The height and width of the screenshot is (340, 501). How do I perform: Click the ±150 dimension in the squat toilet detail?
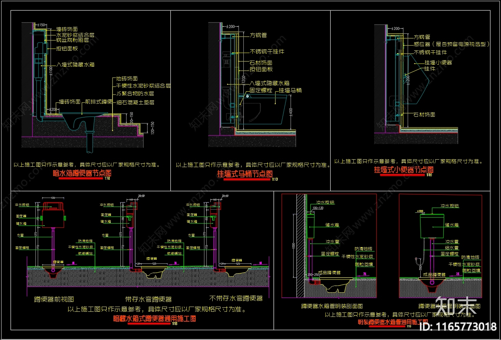[41, 25]
